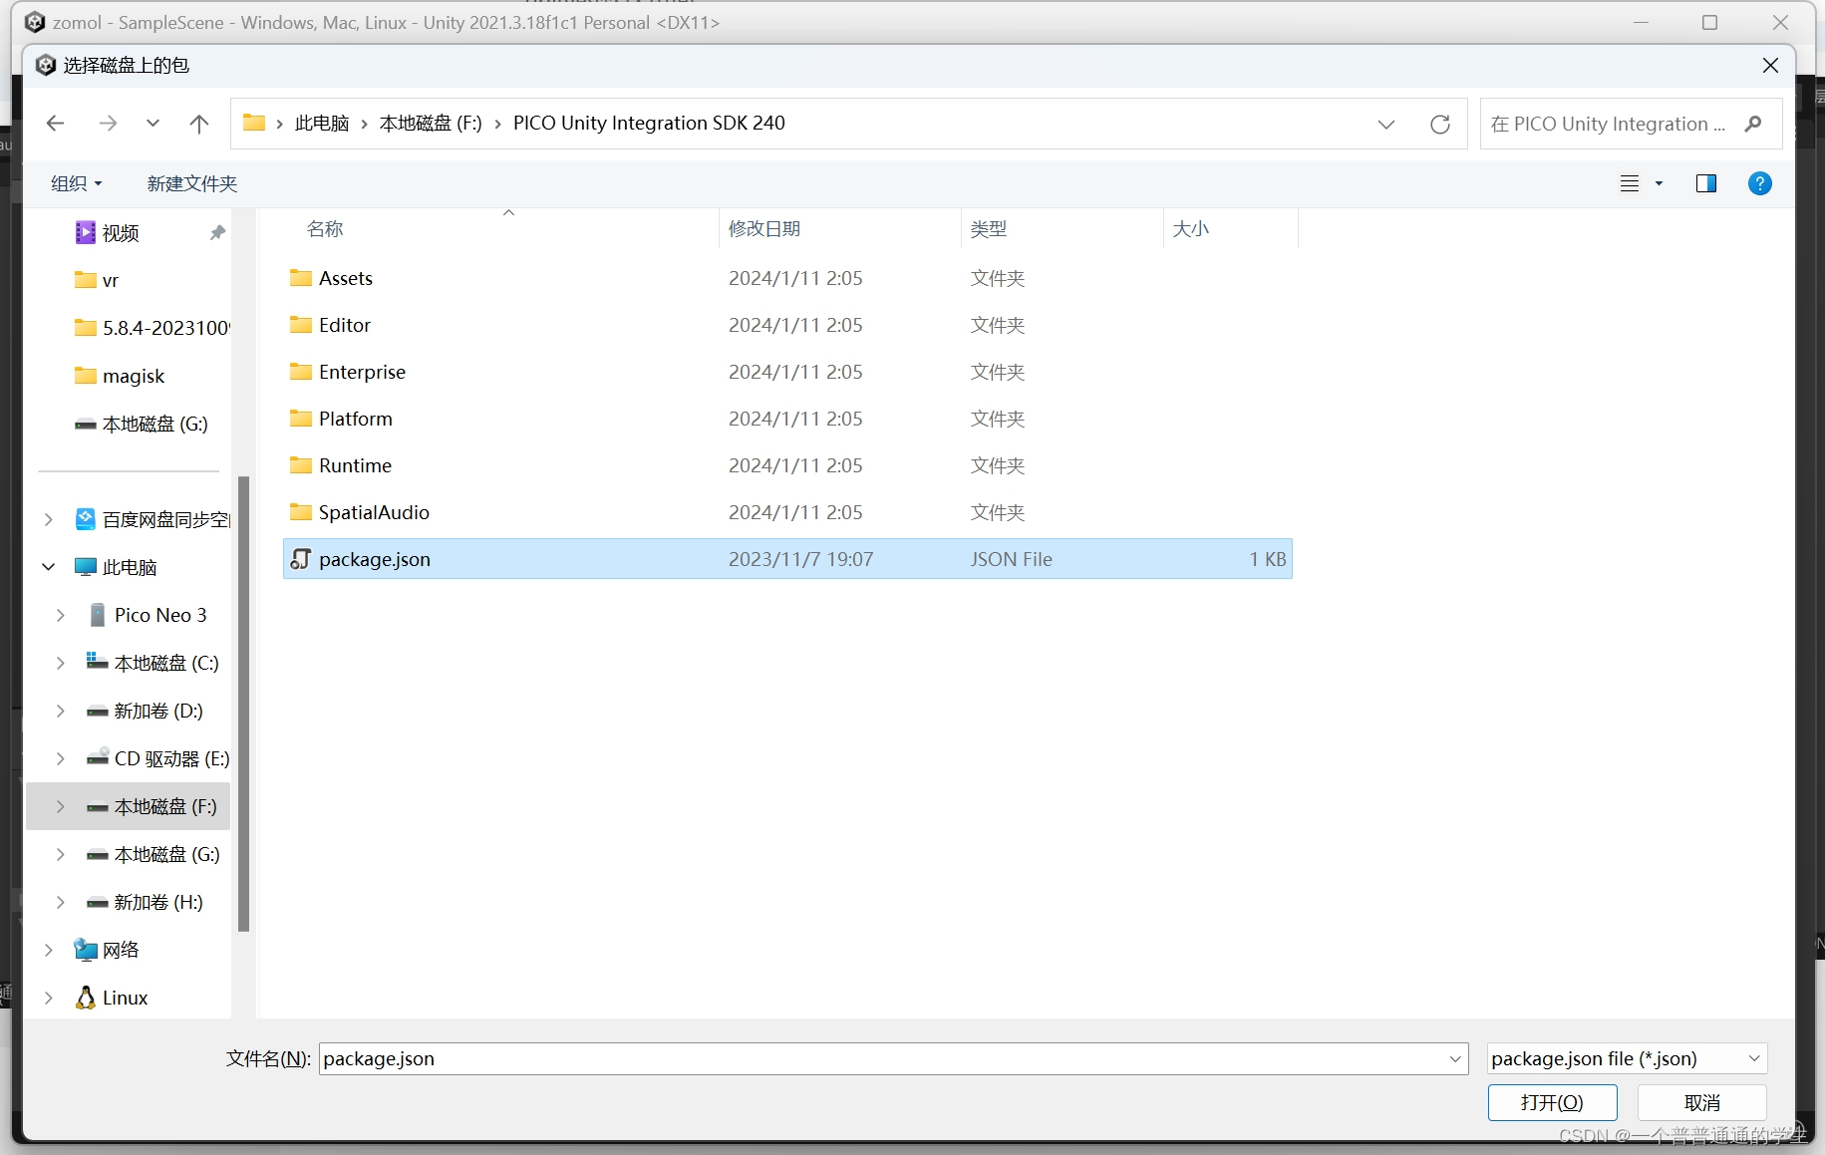Navigate to 此电脑 in address breadcrumb
The image size is (1825, 1155).
pyautogui.click(x=322, y=124)
